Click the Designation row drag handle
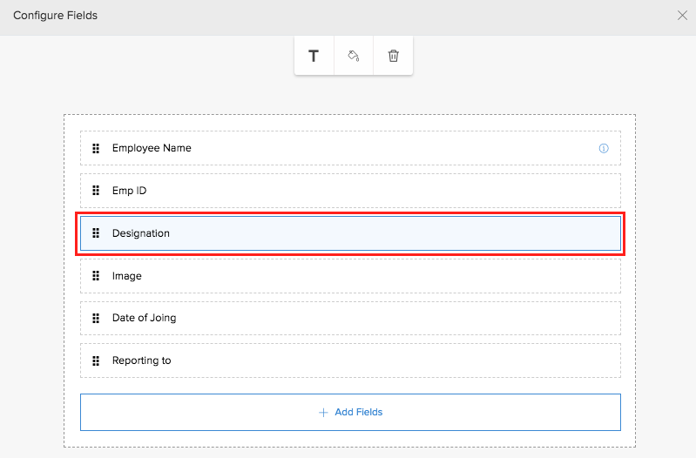 click(x=96, y=233)
